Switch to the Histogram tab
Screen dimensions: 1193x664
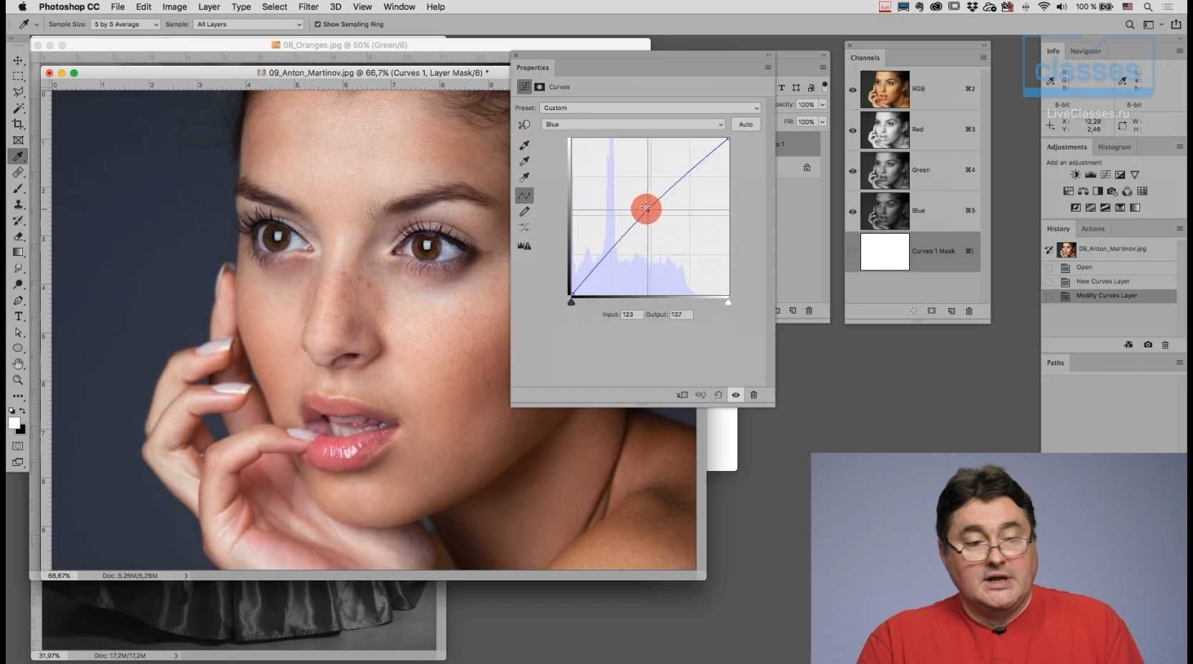click(1114, 147)
